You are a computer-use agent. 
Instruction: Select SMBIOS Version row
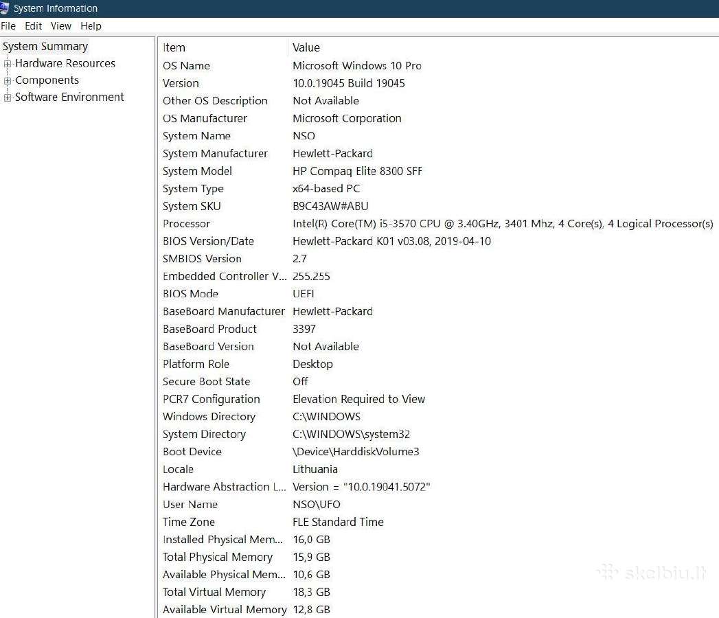coord(202,259)
